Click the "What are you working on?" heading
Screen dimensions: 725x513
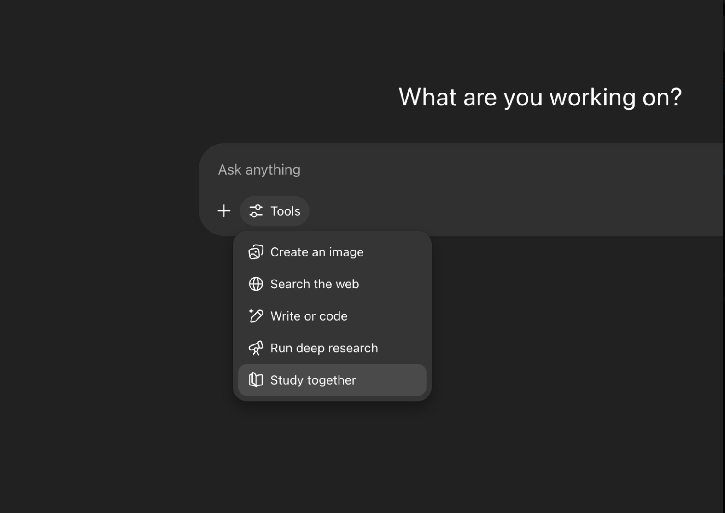click(540, 97)
